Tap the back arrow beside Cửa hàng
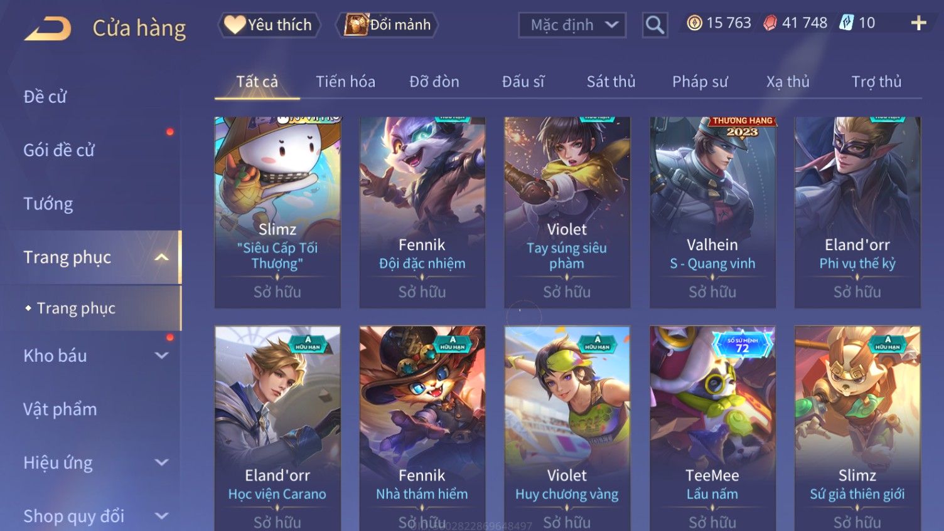The width and height of the screenshot is (944, 531). point(48,29)
